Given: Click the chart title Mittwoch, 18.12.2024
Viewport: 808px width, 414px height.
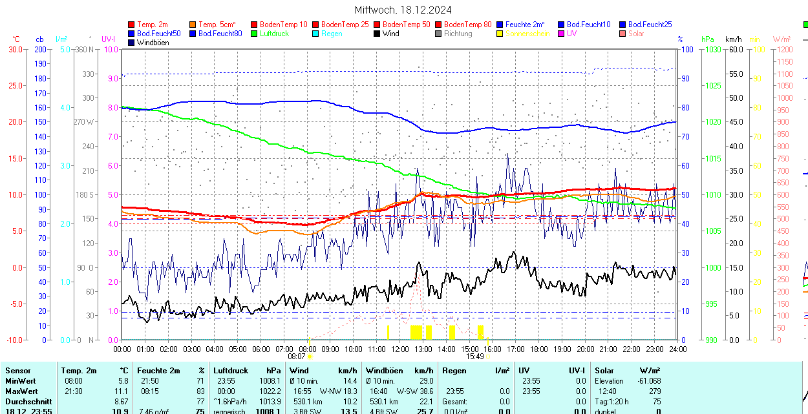Looking at the screenshot, I should click(x=403, y=10).
